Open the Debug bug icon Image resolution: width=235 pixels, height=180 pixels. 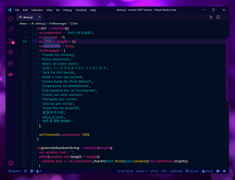click(11, 52)
